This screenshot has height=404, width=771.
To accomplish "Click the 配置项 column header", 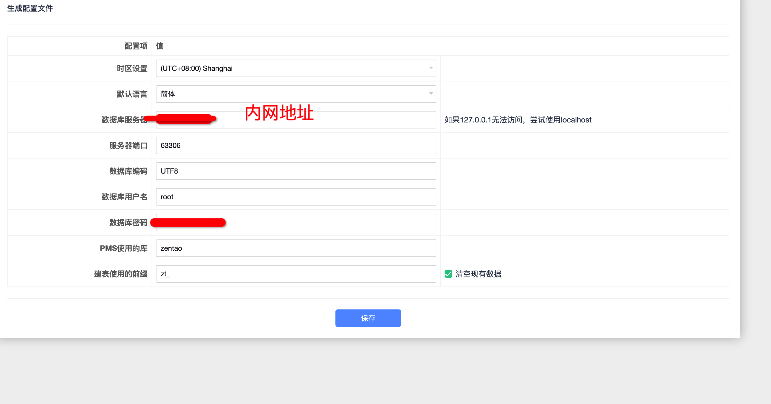I will (136, 46).
